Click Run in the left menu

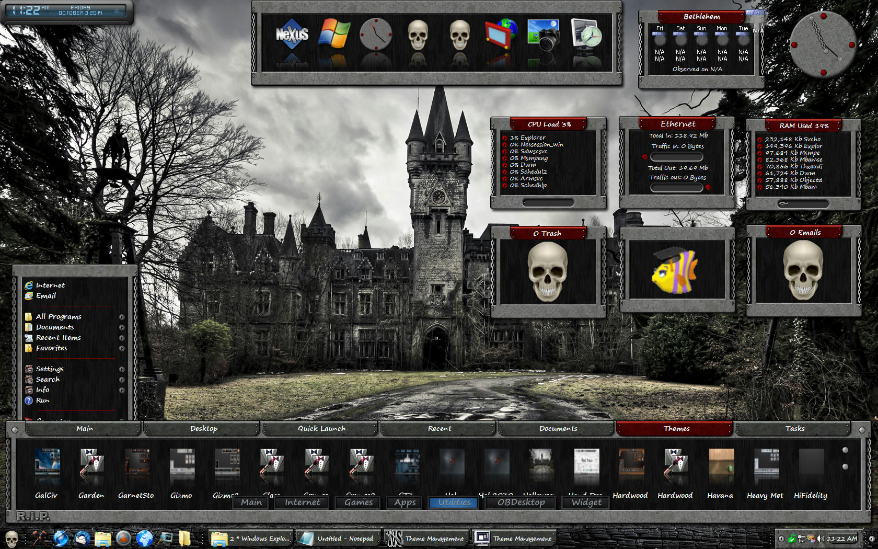tap(42, 400)
